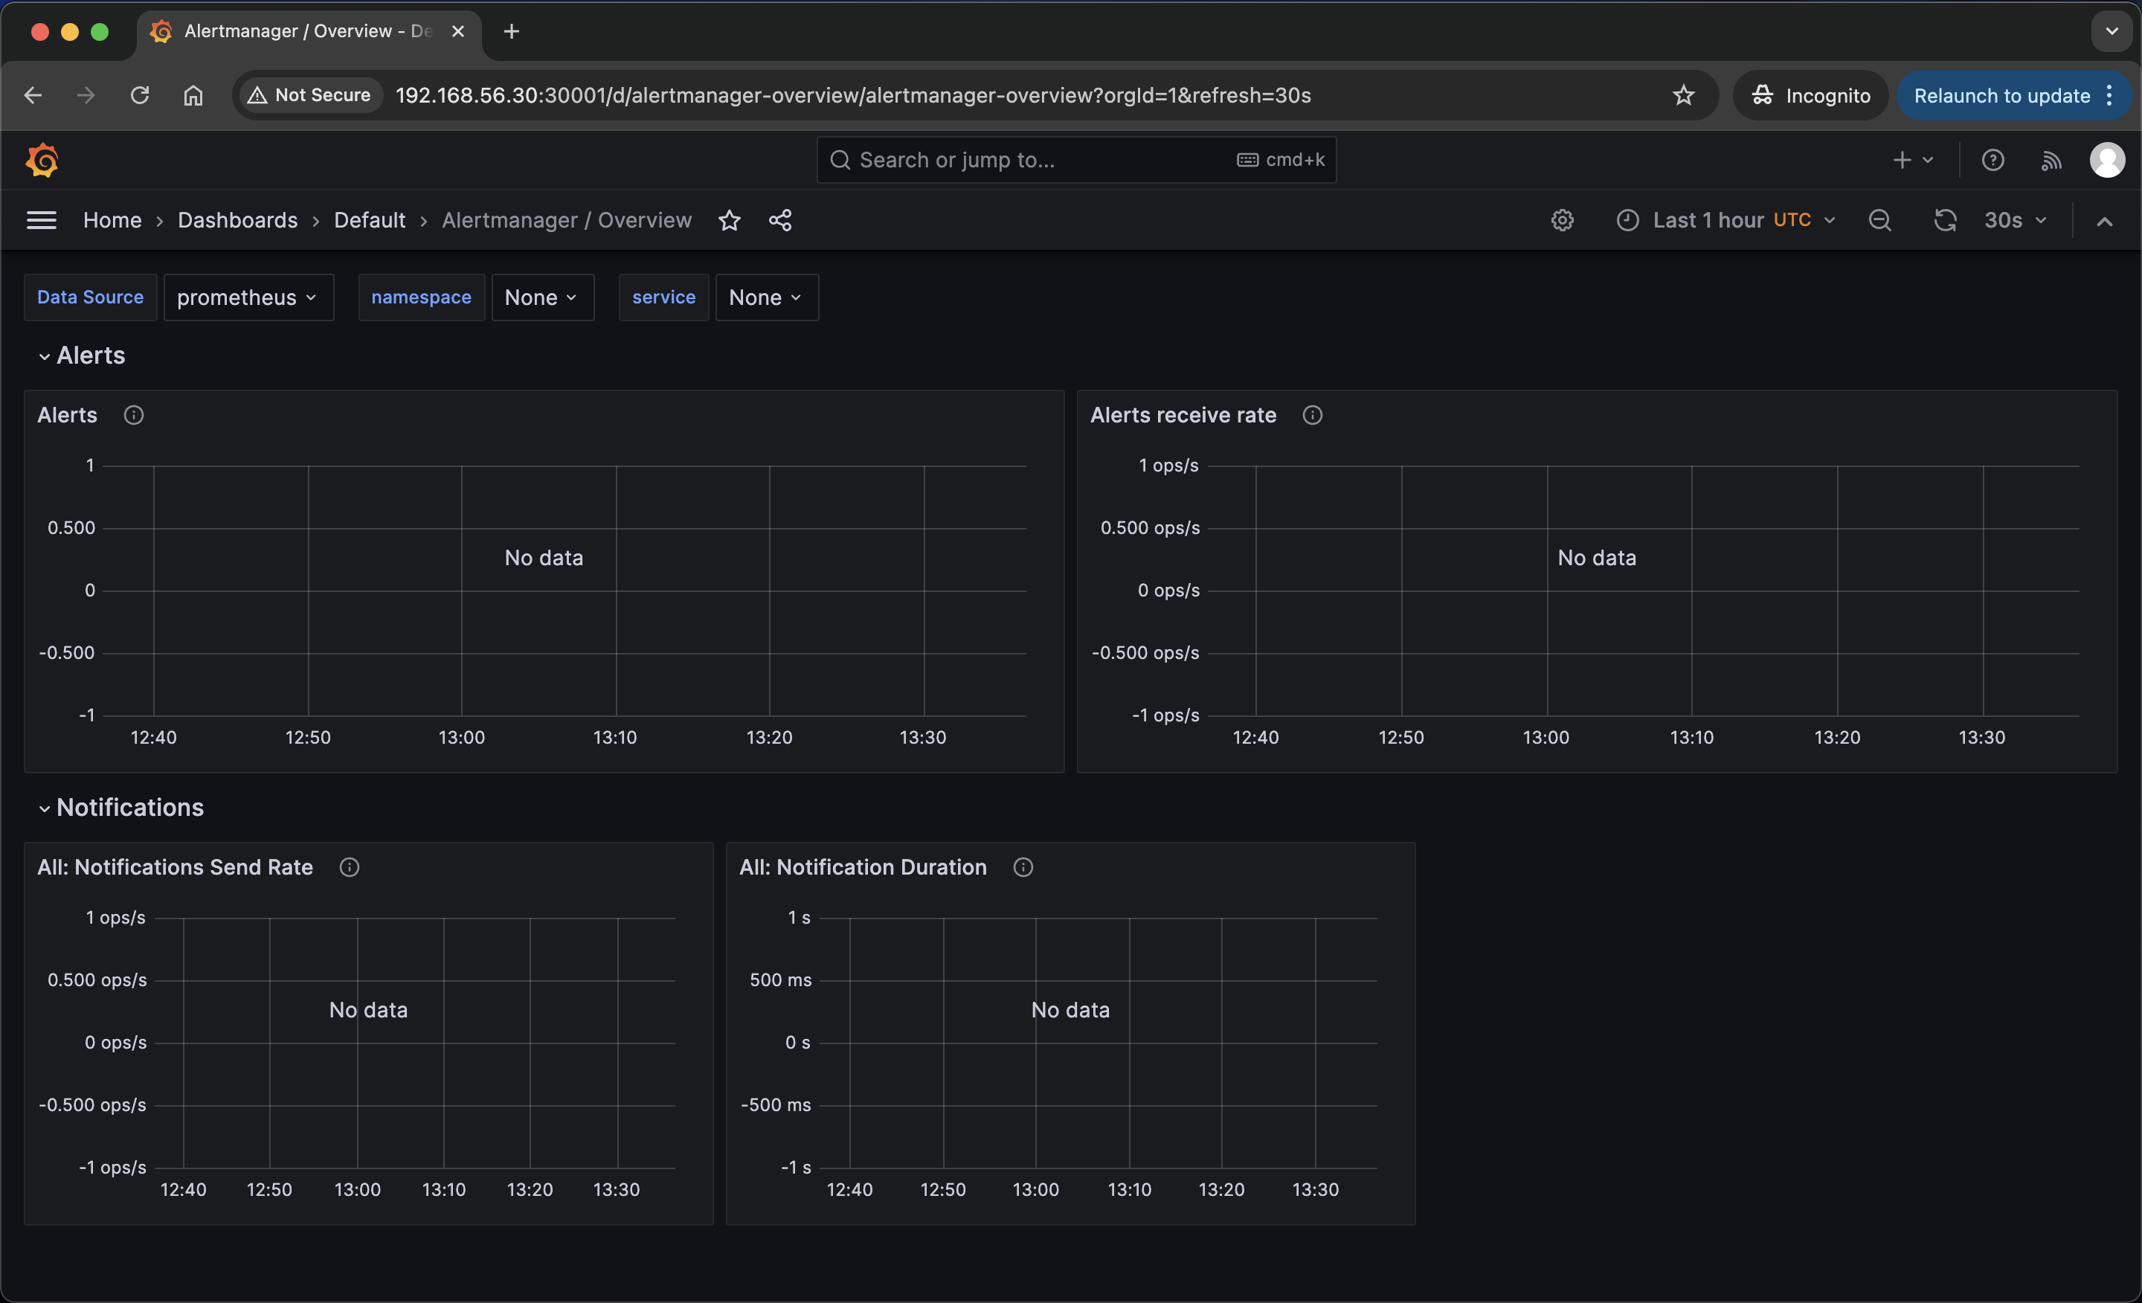Toggle the hamburger navigation menu

(x=41, y=221)
